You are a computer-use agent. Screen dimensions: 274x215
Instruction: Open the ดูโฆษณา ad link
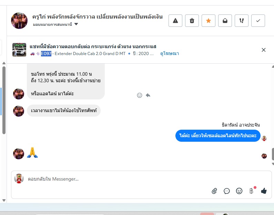pos(170,54)
